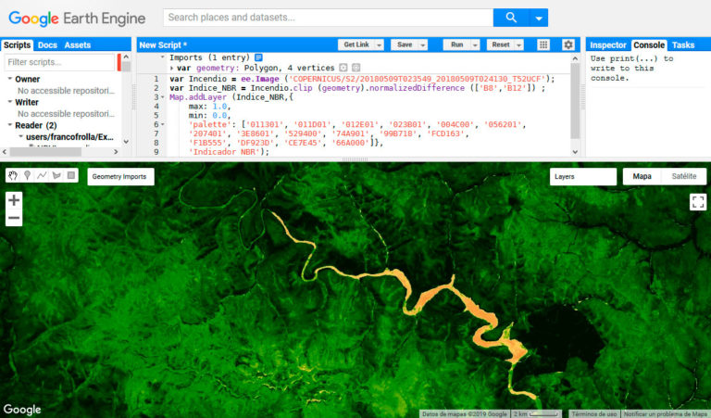The height and width of the screenshot is (418, 711).
Task: Select the users/francofrolla/Ex... repository
Action: coord(69,136)
